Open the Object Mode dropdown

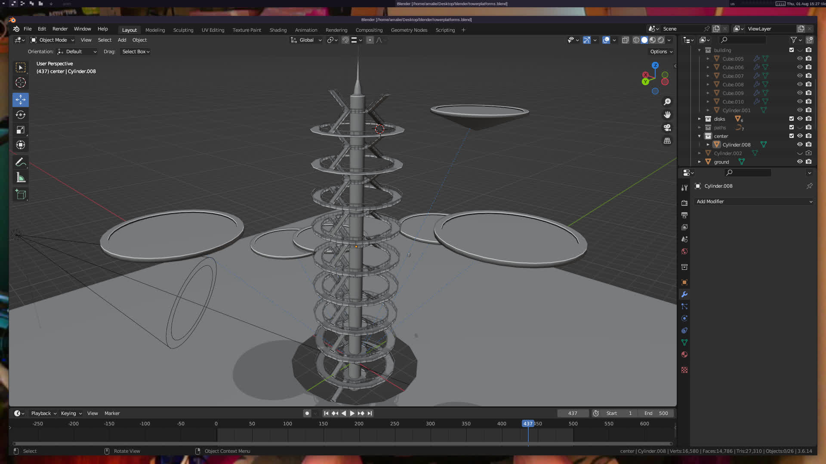pos(52,40)
